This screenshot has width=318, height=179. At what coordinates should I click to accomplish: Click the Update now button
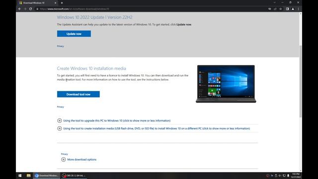[x=74, y=34]
